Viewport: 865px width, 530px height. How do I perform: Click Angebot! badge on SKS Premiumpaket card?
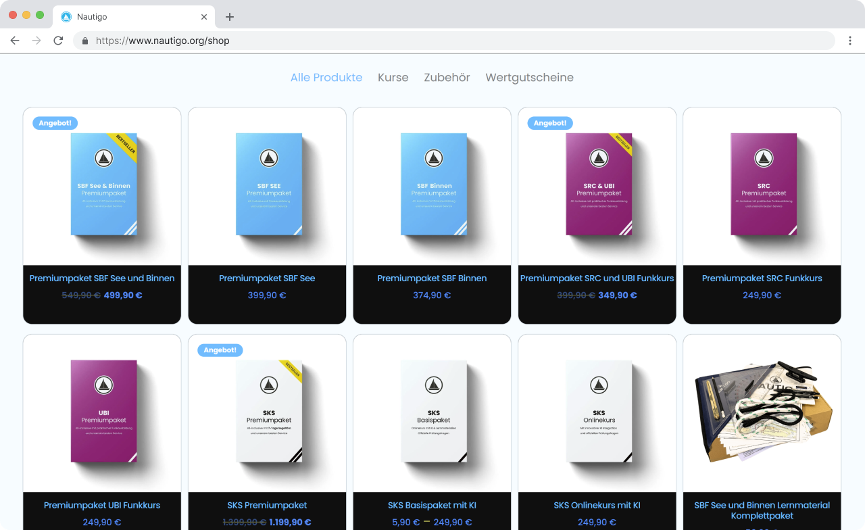220,350
